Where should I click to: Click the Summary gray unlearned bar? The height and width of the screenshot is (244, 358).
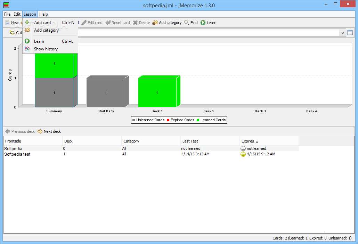54,92
